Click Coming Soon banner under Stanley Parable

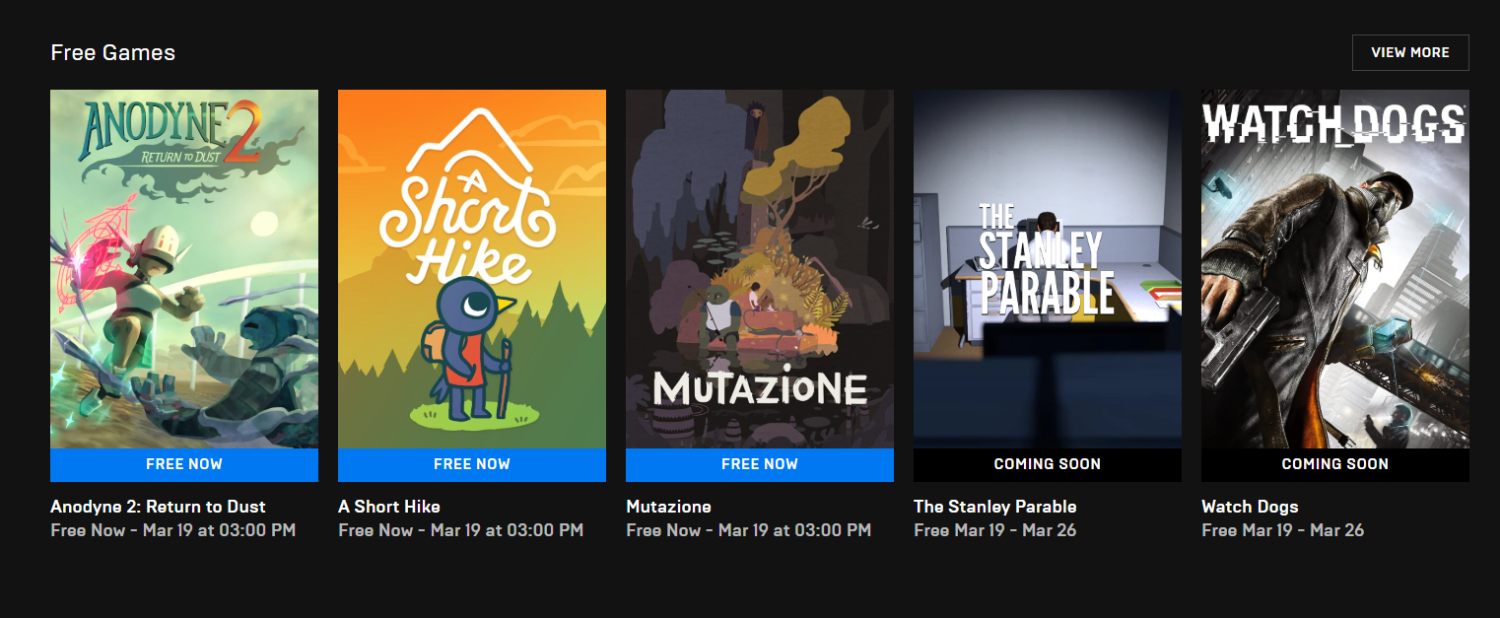click(1048, 464)
